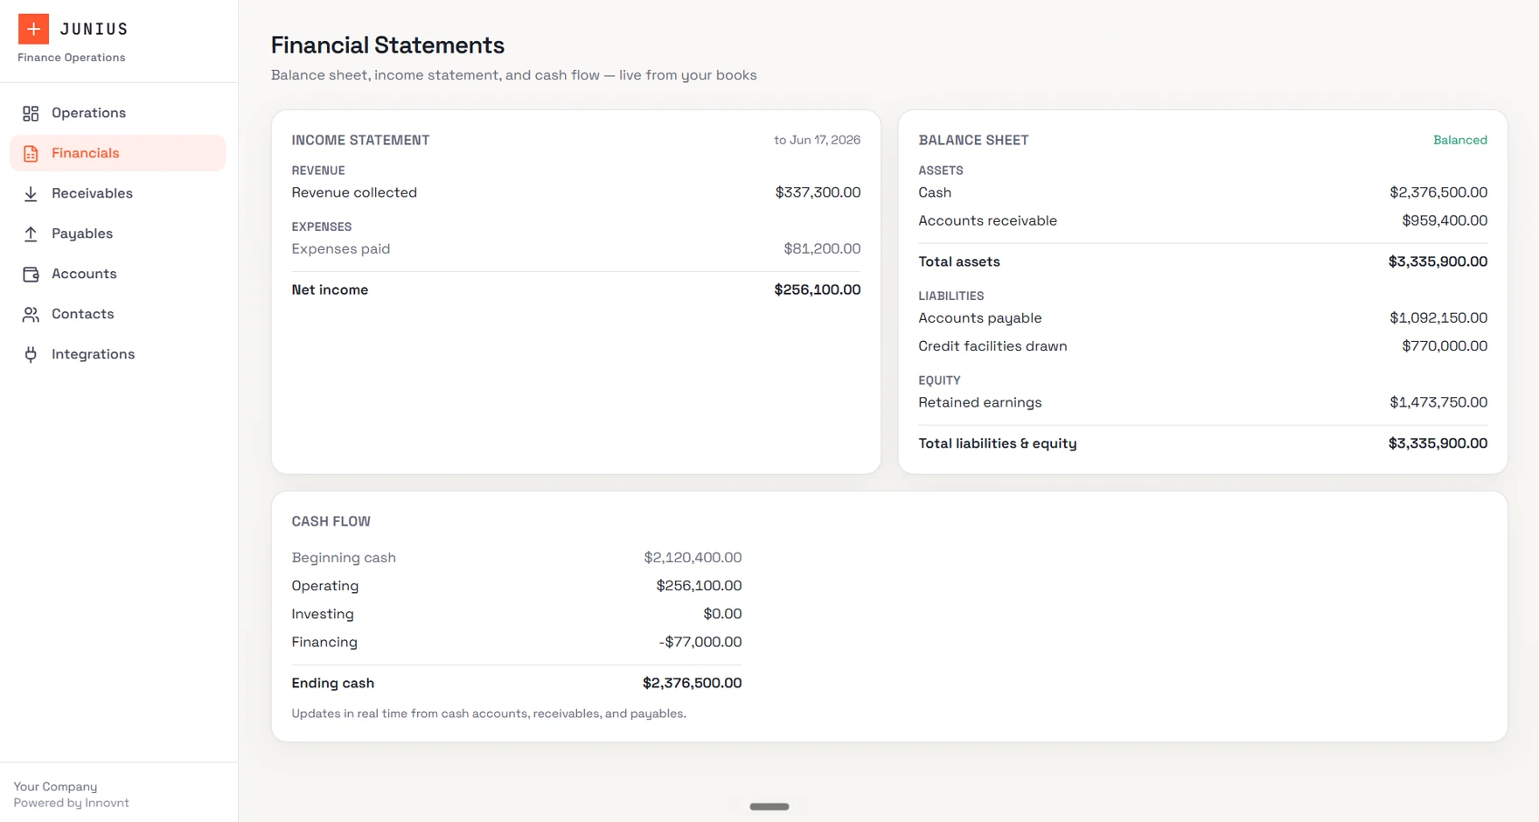Click the Credit facilities drawn amount $770,000.00
1539x822 pixels.
click(1445, 346)
